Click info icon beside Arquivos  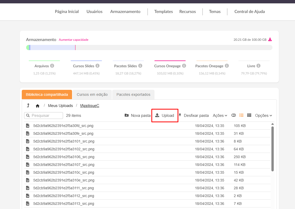[52, 66]
